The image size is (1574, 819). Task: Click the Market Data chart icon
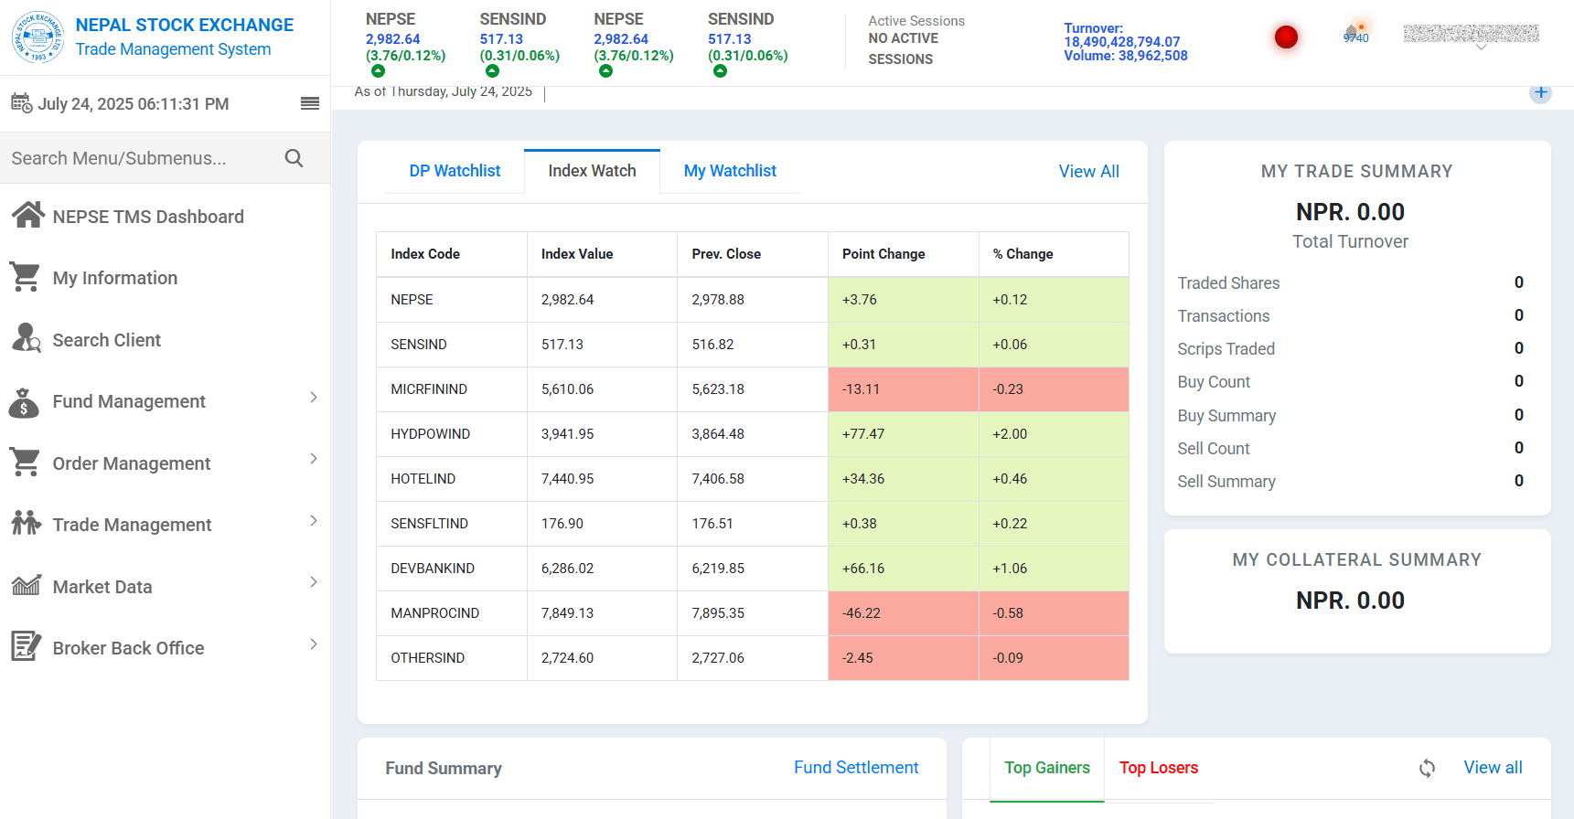click(x=26, y=585)
